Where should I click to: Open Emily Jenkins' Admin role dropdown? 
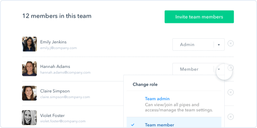198,44
